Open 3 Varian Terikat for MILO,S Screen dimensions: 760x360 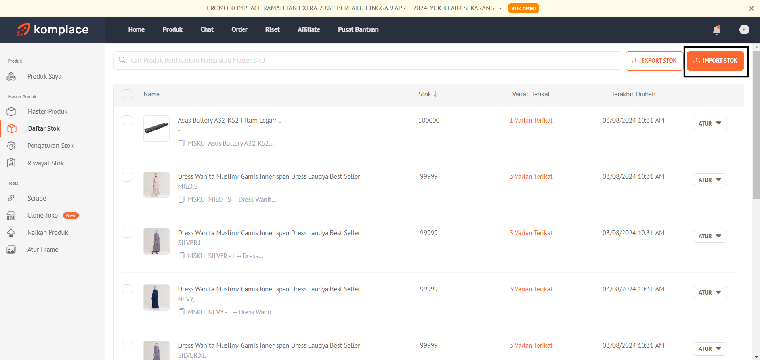coord(531,176)
